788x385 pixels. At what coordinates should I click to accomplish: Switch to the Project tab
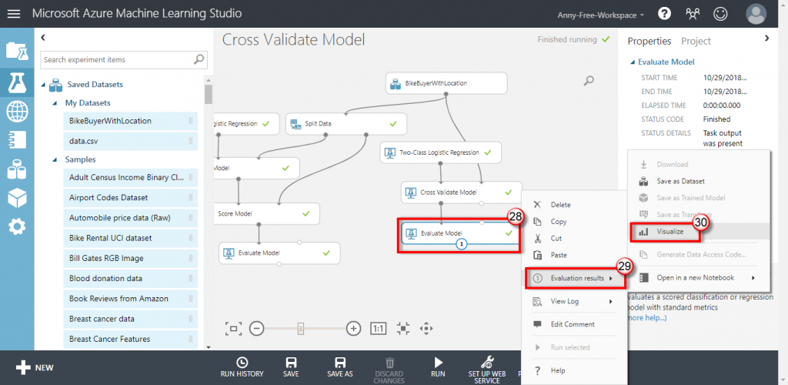coord(696,42)
